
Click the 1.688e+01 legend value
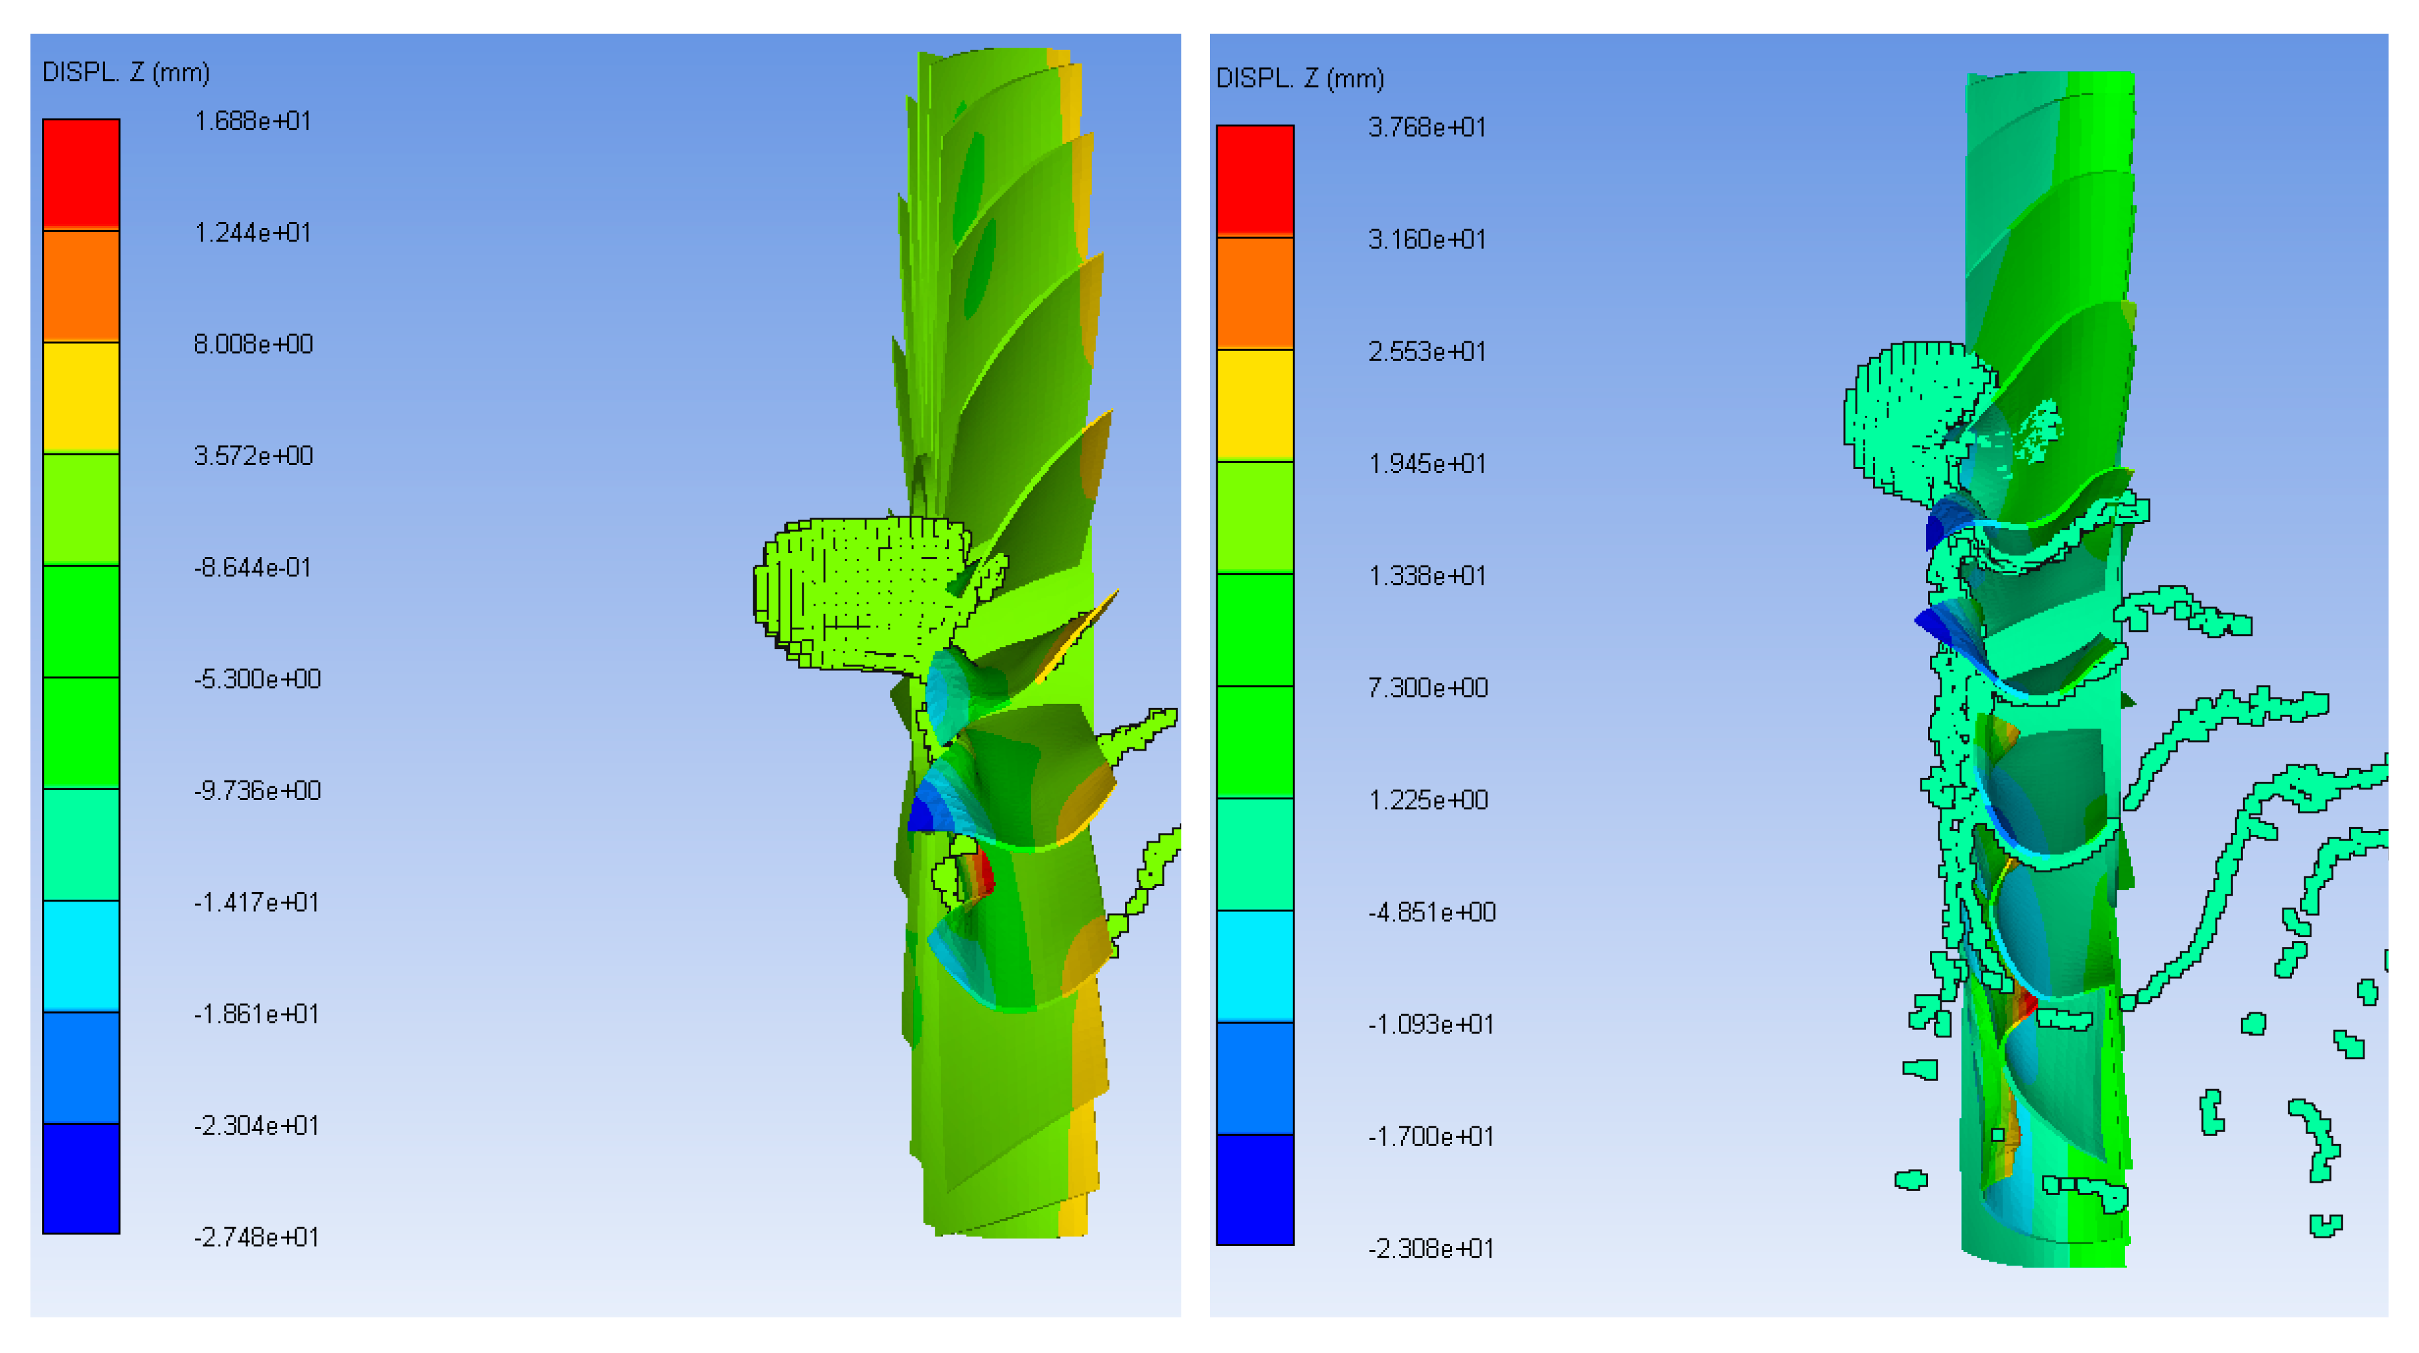point(252,121)
